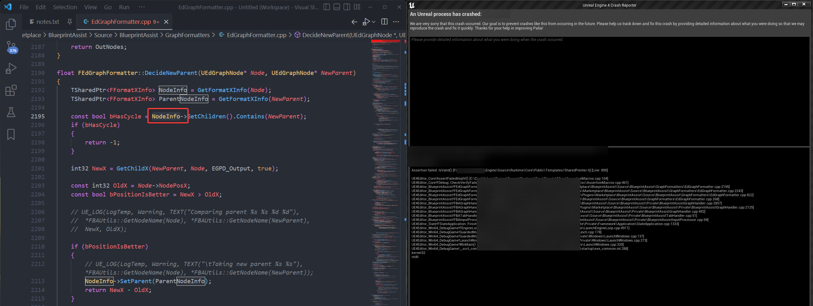The image size is (813, 306).
Task: Switch to the notes.txt tab
Action: pyautogui.click(x=48, y=22)
